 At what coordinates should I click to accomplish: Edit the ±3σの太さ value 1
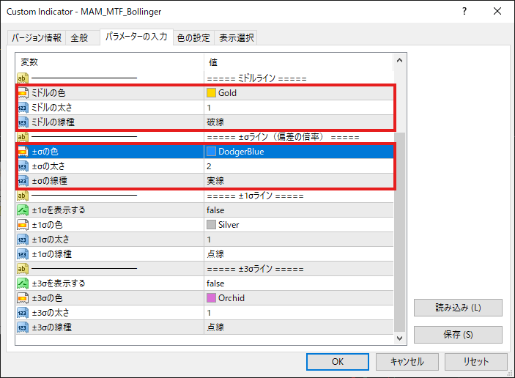[x=299, y=313]
